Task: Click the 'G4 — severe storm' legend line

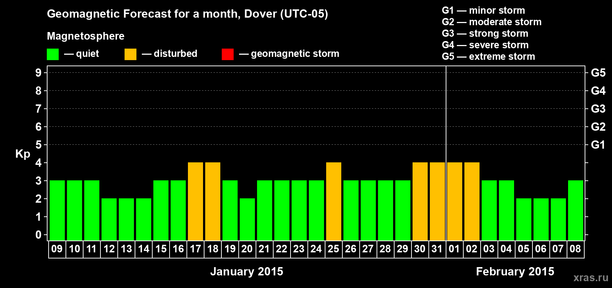Action: click(x=485, y=45)
